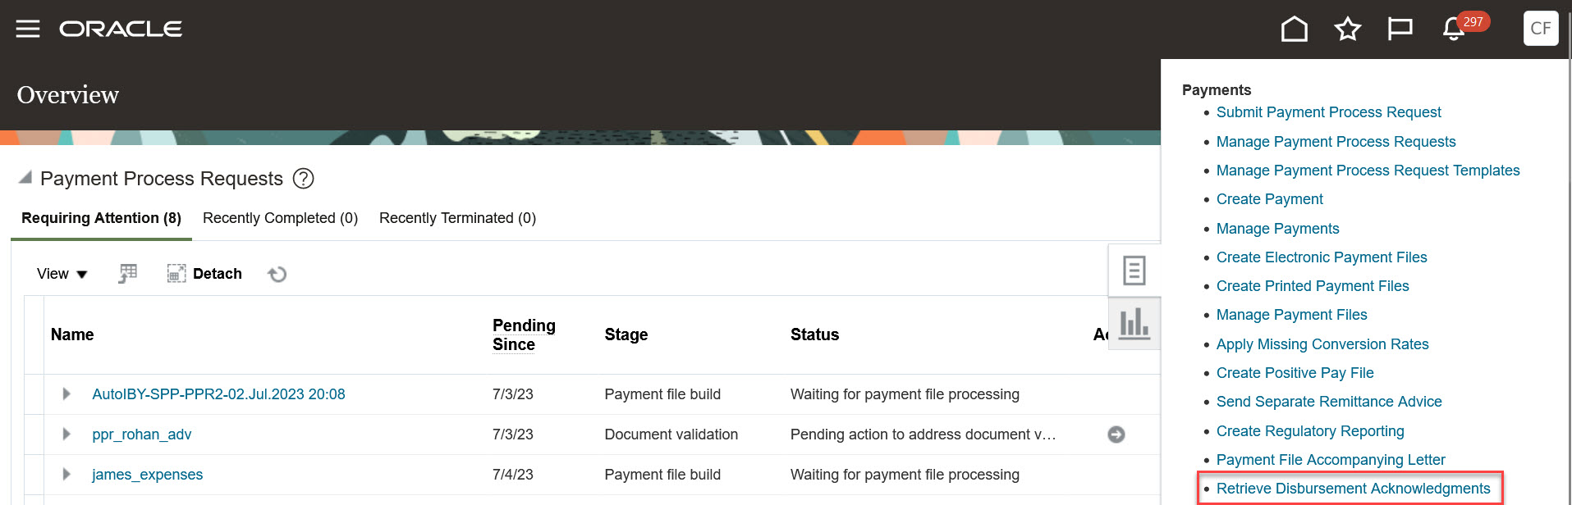Open notifications bell with 297 badge
Image resolution: width=1572 pixels, height=505 pixels.
click(x=1454, y=30)
